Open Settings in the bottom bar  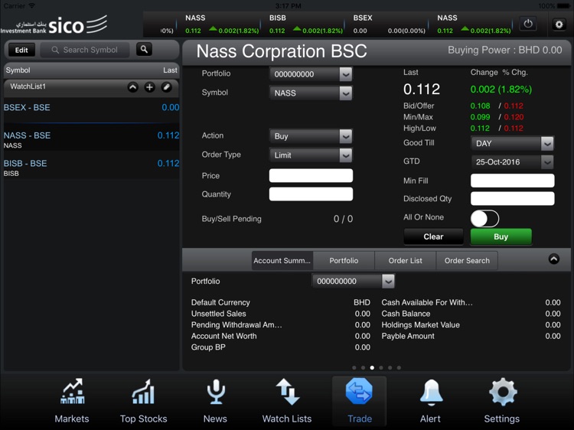pyautogui.click(x=502, y=401)
